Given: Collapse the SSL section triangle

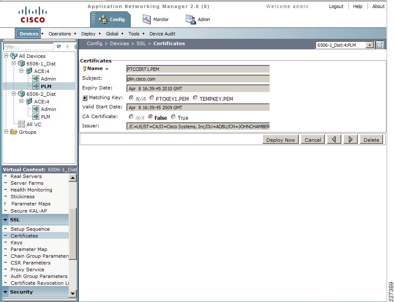Looking at the screenshot, I should (5, 220).
